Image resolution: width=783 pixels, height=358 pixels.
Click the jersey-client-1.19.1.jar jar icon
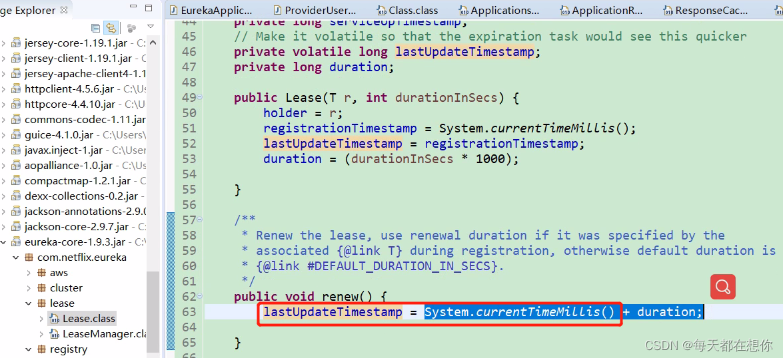point(17,59)
